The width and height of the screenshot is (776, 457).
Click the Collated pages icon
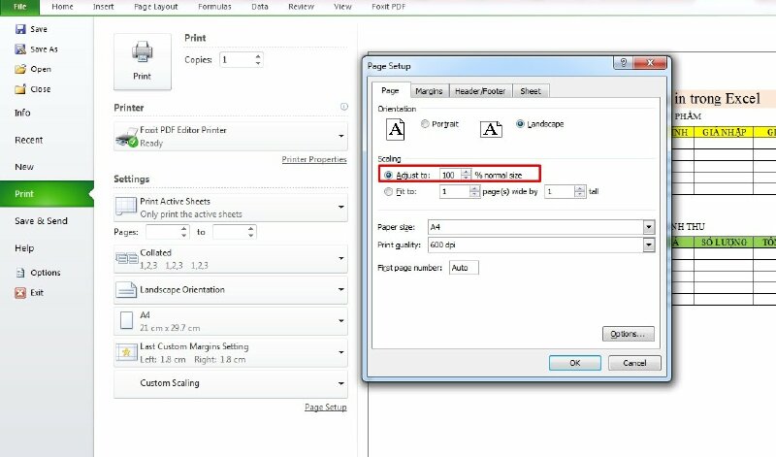click(127, 258)
